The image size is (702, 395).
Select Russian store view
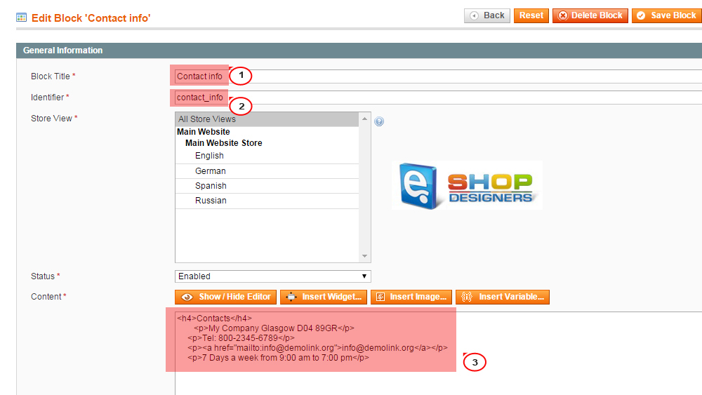(211, 201)
